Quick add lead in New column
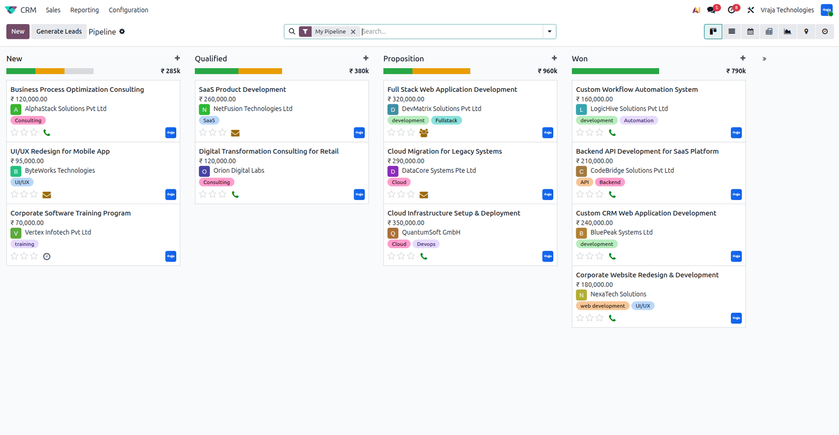The image size is (839, 435). click(x=177, y=58)
